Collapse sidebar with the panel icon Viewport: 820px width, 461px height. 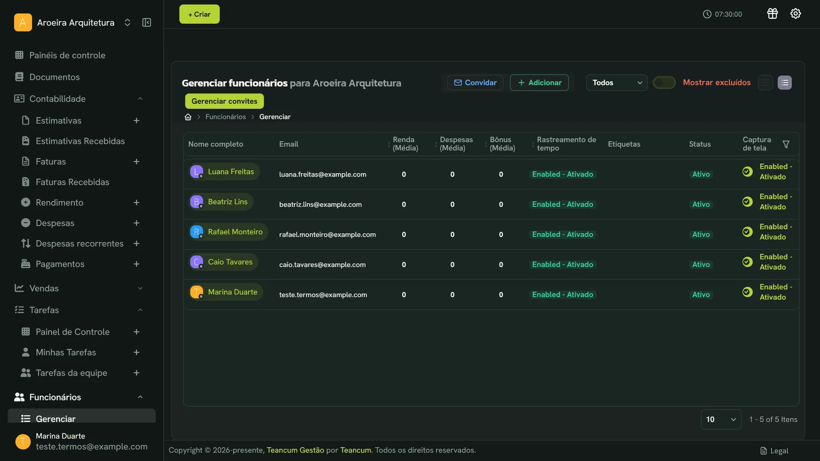(x=146, y=23)
